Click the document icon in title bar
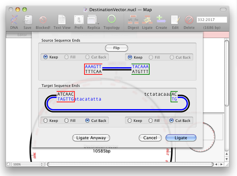 pos(86,9)
